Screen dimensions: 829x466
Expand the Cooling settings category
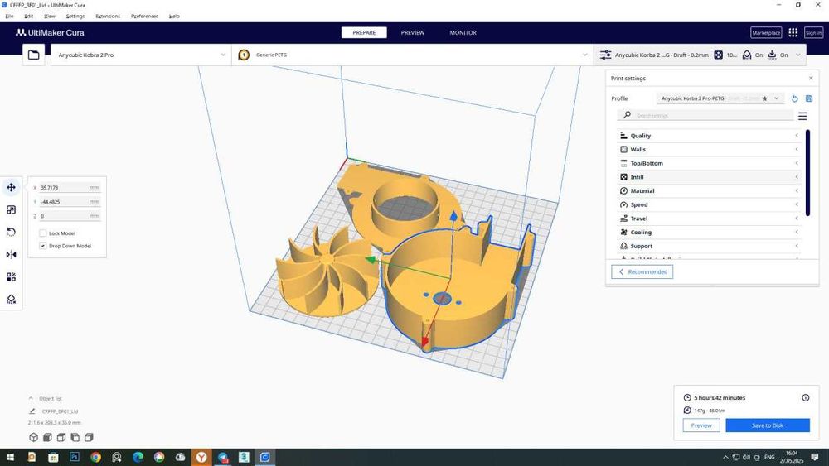(x=709, y=233)
